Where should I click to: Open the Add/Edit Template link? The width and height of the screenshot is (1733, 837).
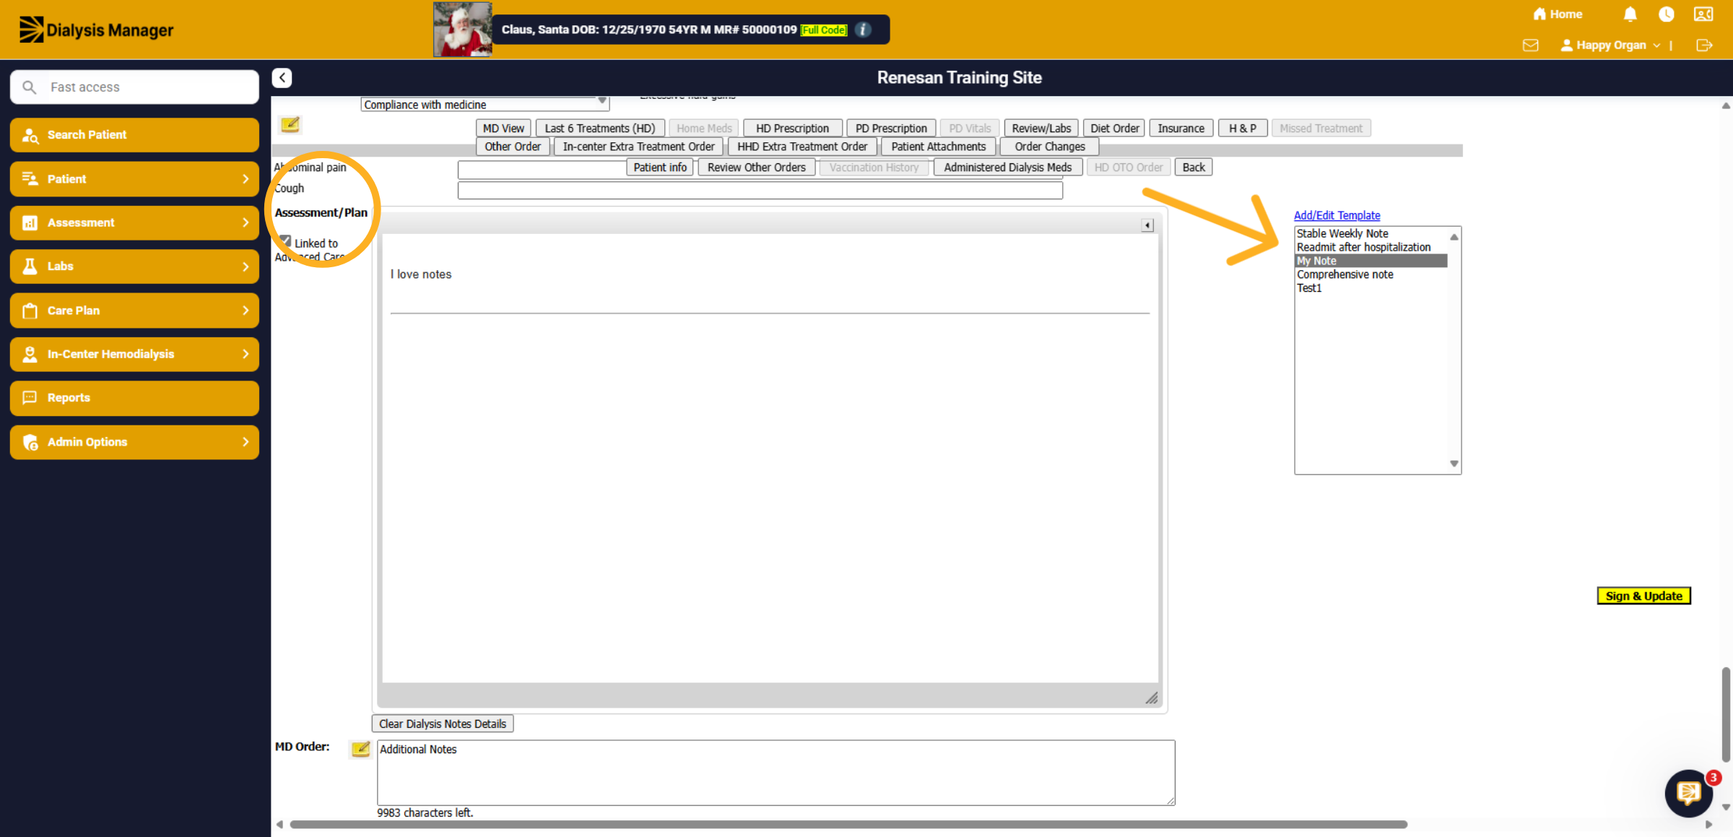1337,215
